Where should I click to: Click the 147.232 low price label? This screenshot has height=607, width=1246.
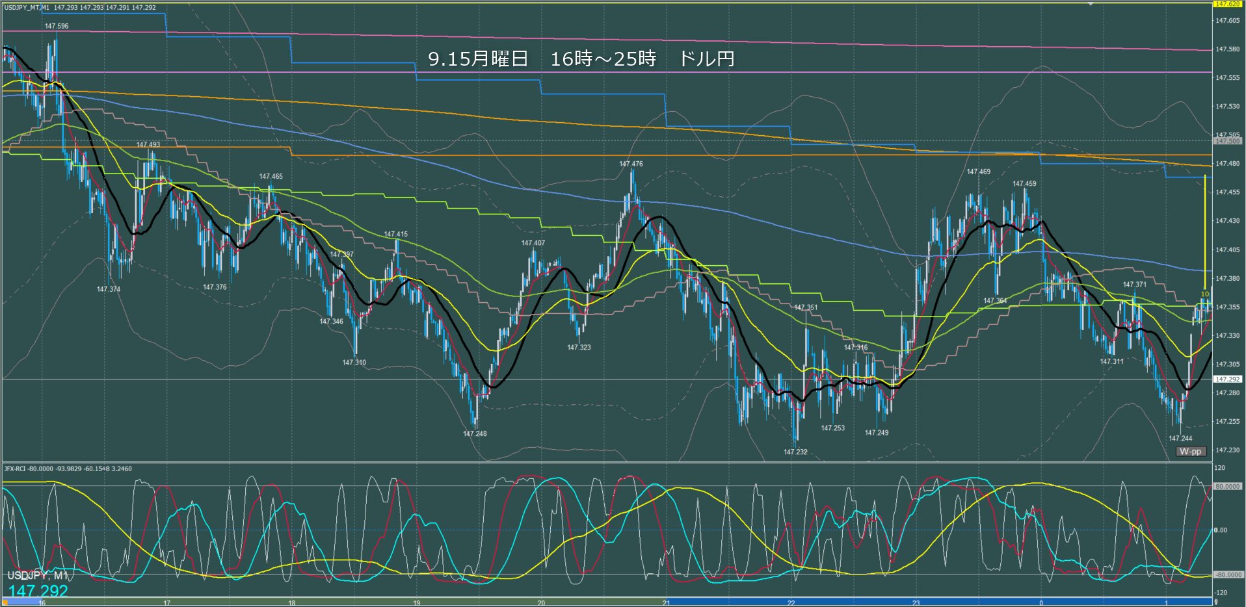click(795, 452)
